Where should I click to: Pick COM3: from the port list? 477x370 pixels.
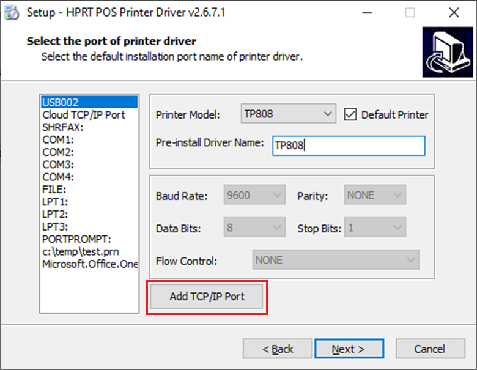(58, 165)
